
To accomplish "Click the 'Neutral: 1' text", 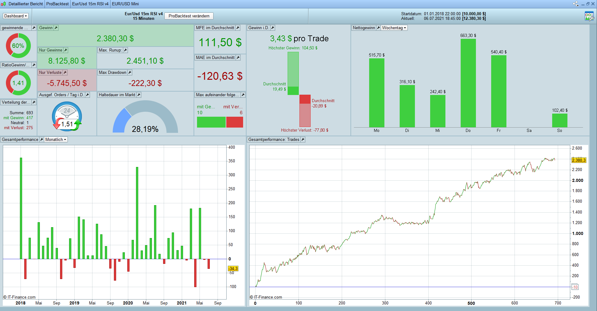I will click(20, 123).
